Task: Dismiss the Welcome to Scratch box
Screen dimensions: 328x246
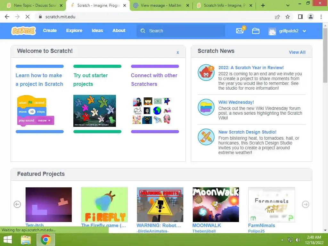Action: (177, 53)
